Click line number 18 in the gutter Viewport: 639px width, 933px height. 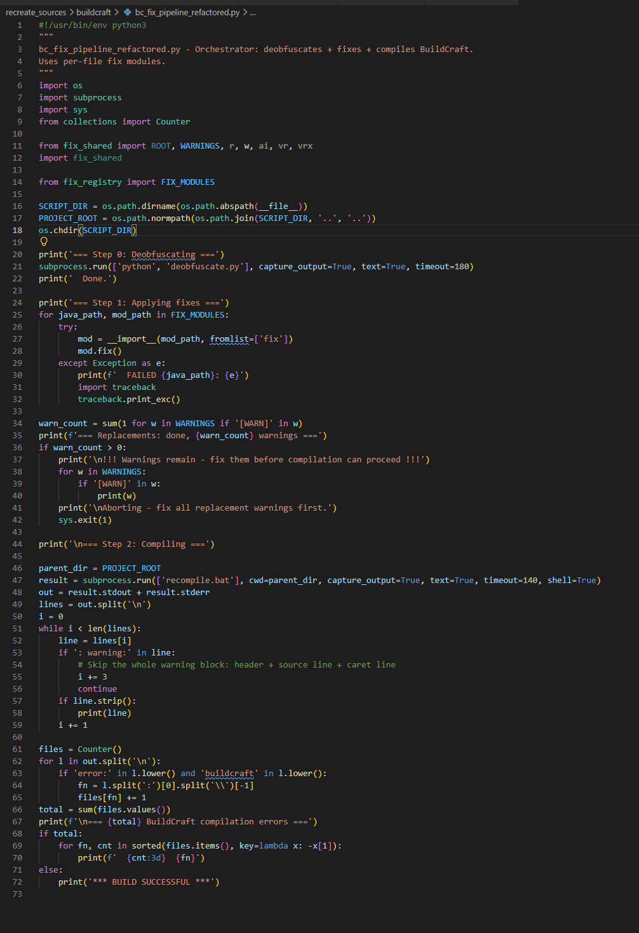17,231
